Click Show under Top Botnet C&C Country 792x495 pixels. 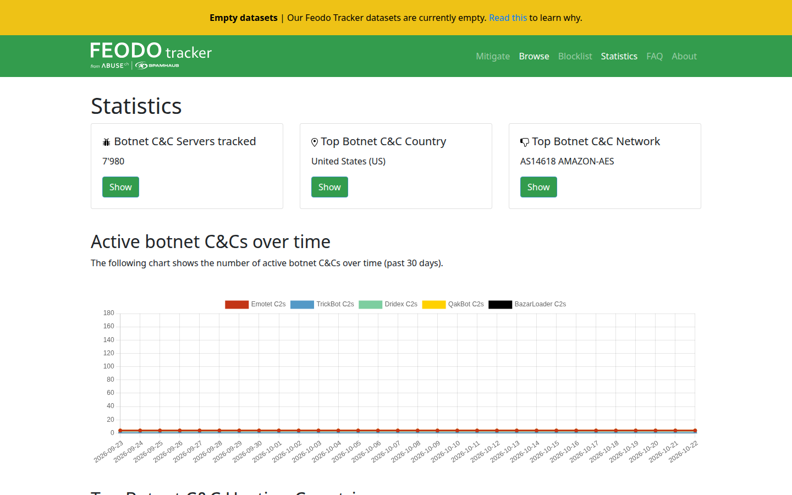pos(329,187)
